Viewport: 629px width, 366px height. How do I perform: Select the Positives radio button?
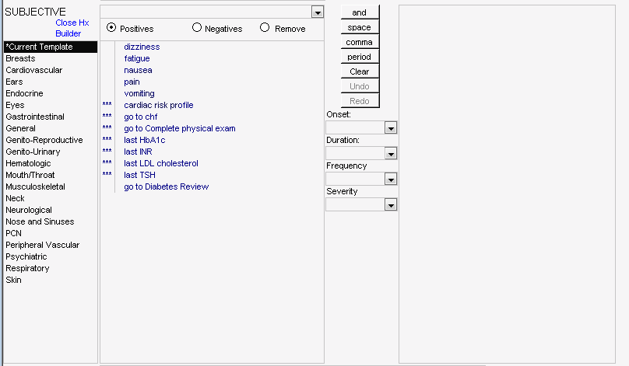[x=111, y=28]
